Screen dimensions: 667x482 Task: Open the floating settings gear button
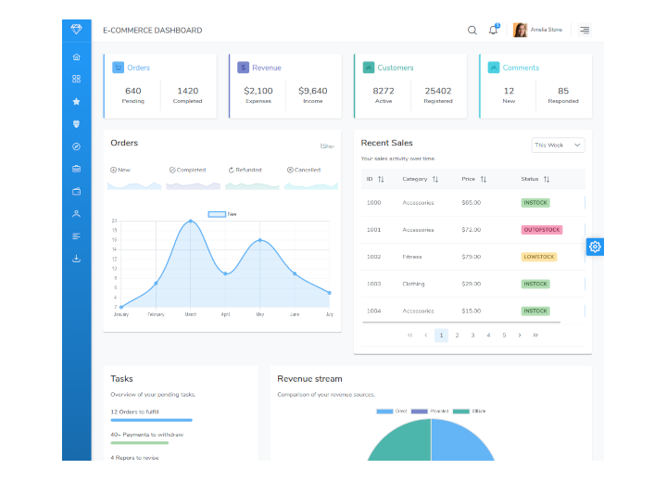pyautogui.click(x=595, y=247)
